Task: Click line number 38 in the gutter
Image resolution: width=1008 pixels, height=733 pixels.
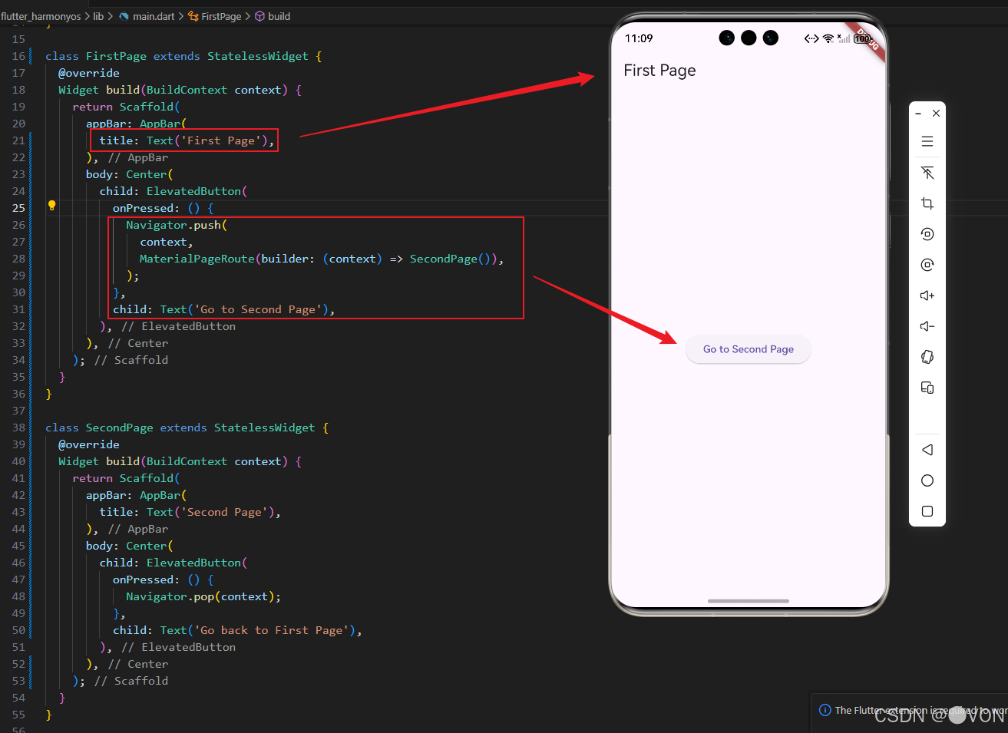Action: pos(18,428)
